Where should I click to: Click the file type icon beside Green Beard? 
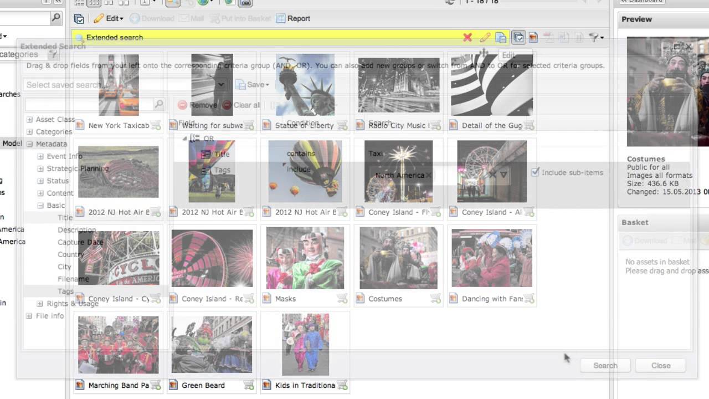point(173,385)
